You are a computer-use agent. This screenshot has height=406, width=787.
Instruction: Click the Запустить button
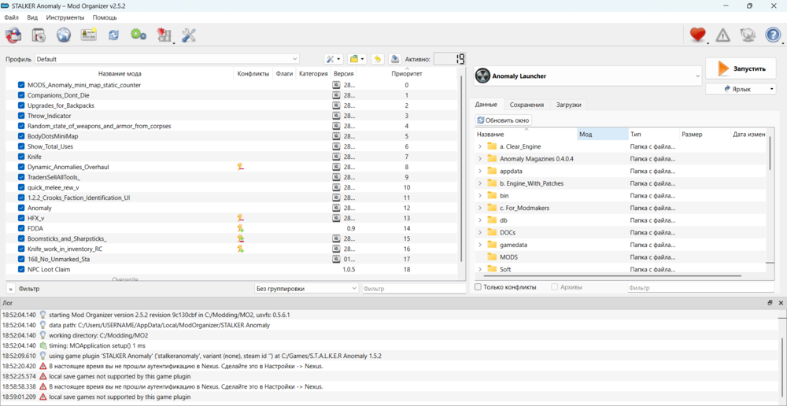click(x=741, y=68)
